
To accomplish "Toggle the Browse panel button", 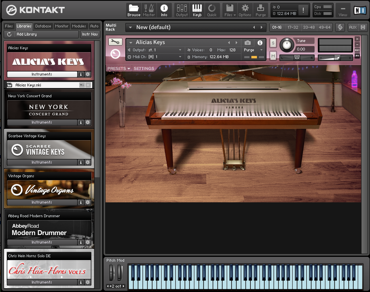I will pyautogui.click(x=134, y=11).
